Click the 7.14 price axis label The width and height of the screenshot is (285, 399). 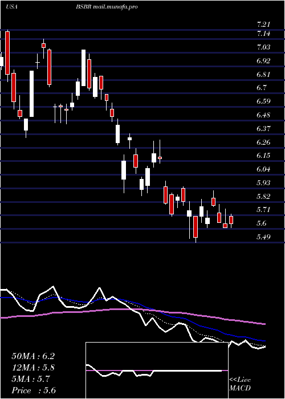[x=263, y=34]
